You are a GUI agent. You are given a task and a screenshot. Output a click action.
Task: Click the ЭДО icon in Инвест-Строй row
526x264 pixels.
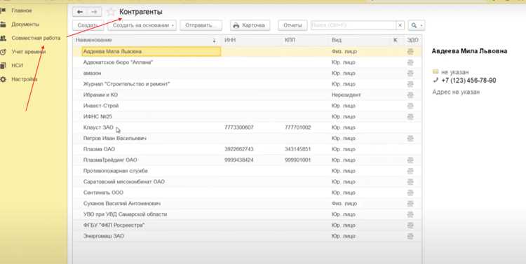(410, 106)
